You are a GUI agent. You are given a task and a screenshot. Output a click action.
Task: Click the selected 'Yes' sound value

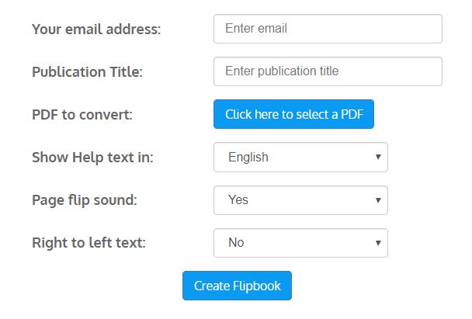238,199
